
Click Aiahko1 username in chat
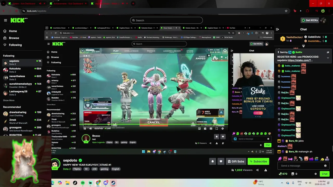[282, 146]
